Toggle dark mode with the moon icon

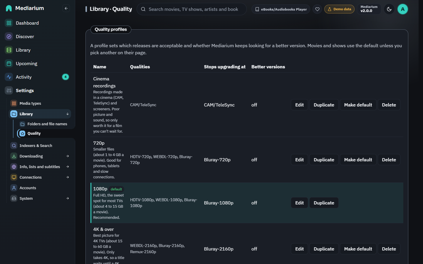[389, 9]
